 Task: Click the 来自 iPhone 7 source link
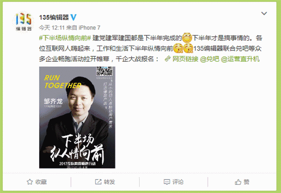83,28
